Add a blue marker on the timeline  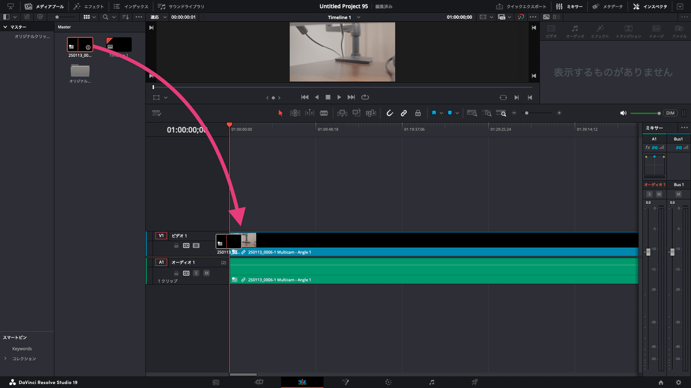click(x=450, y=113)
